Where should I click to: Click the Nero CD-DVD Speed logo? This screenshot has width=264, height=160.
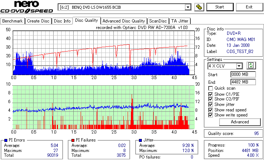pyautogui.click(x=27, y=7)
